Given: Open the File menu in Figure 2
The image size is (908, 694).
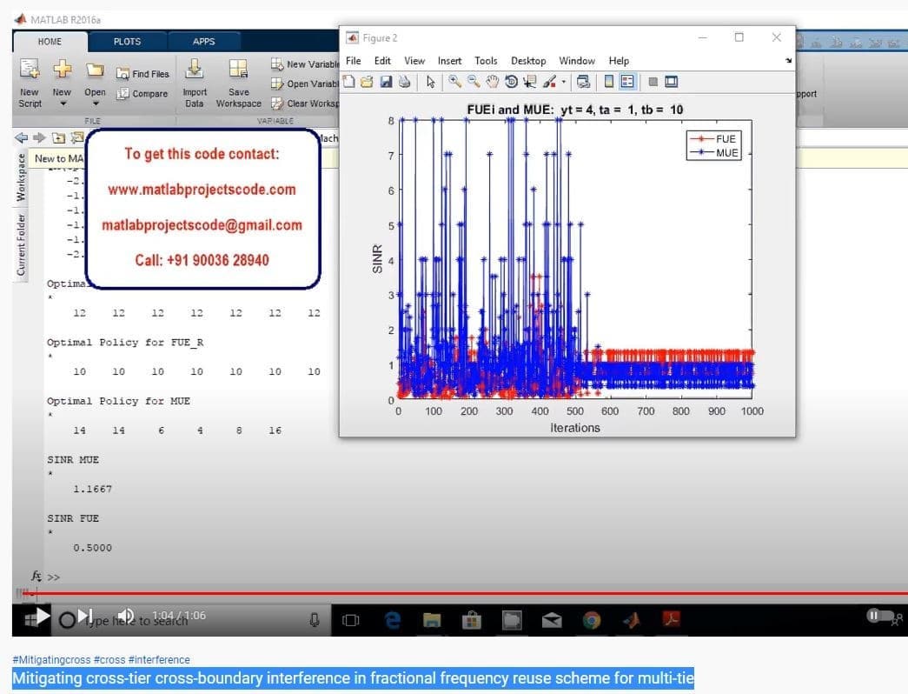Looking at the screenshot, I should pyautogui.click(x=354, y=60).
